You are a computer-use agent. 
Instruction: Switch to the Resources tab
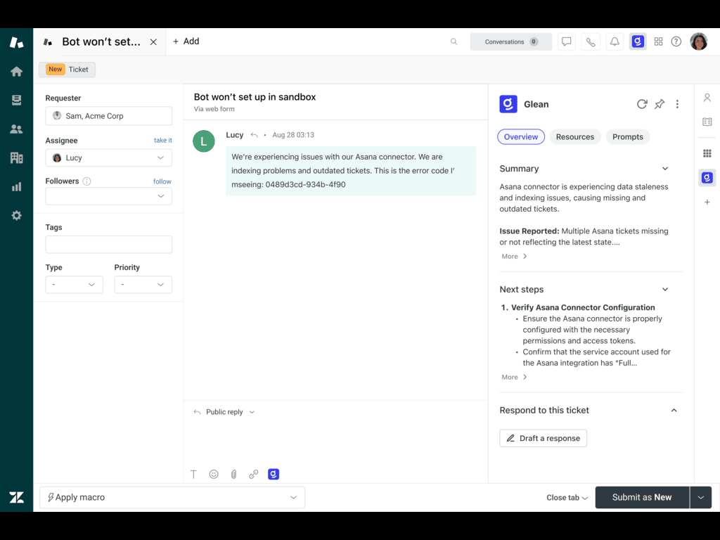(x=574, y=137)
